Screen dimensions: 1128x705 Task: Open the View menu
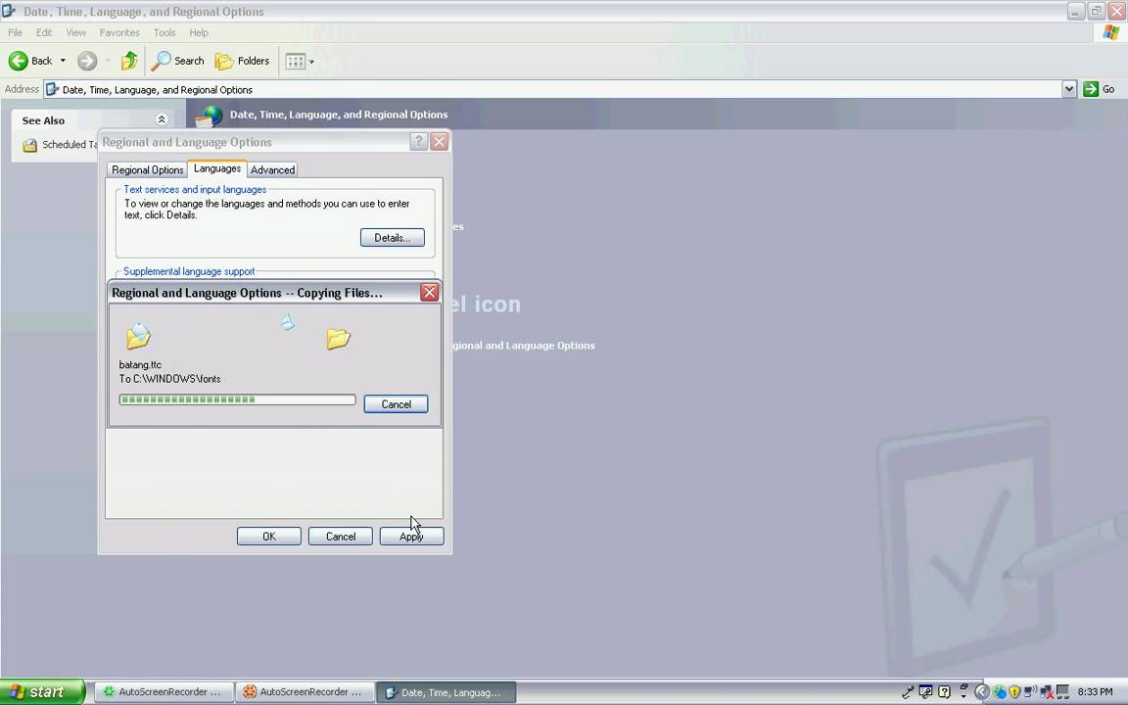tap(75, 32)
